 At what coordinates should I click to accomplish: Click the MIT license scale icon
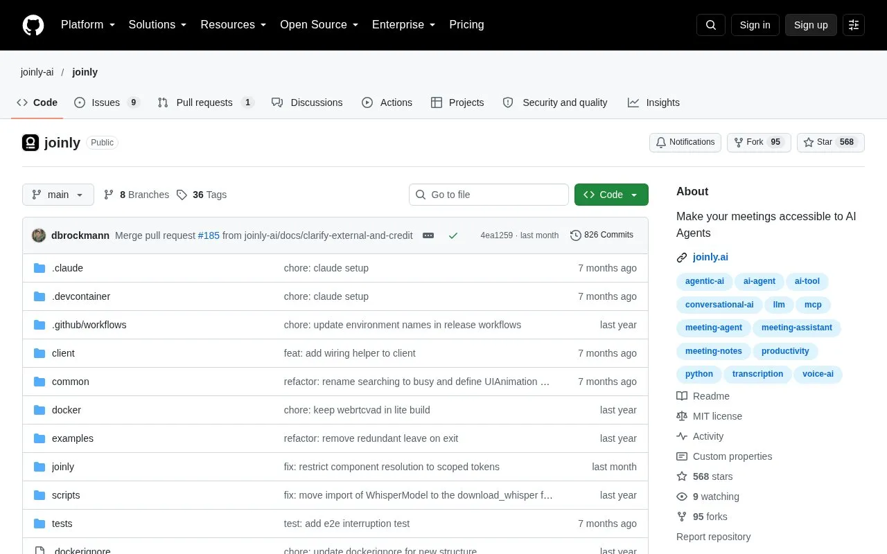click(x=682, y=416)
